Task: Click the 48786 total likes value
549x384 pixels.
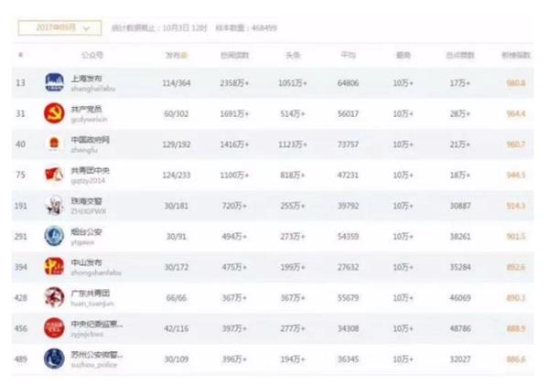Action: coord(460,329)
